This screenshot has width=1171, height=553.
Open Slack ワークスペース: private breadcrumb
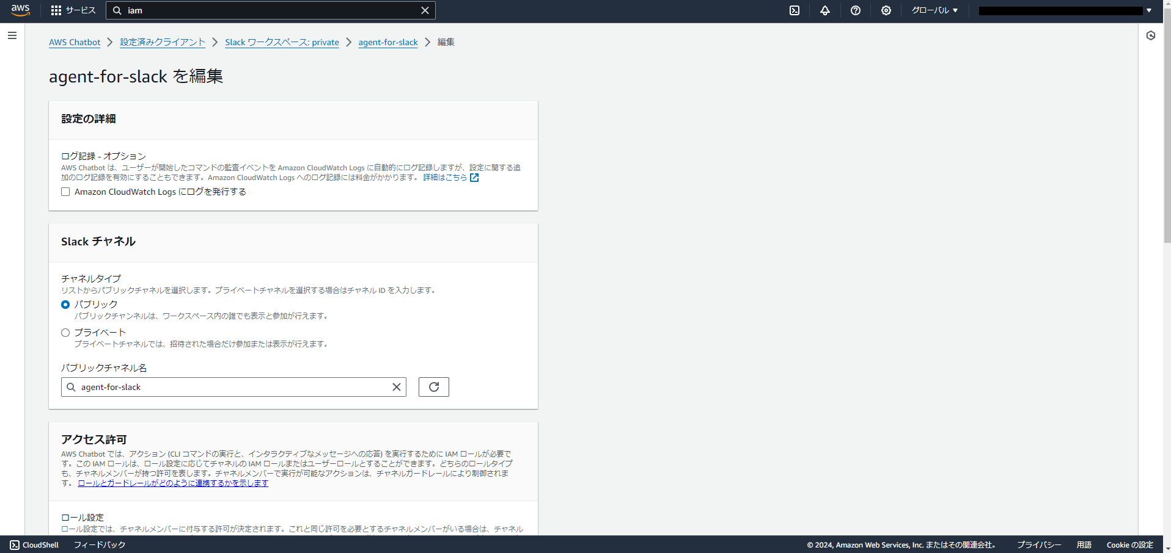point(282,42)
